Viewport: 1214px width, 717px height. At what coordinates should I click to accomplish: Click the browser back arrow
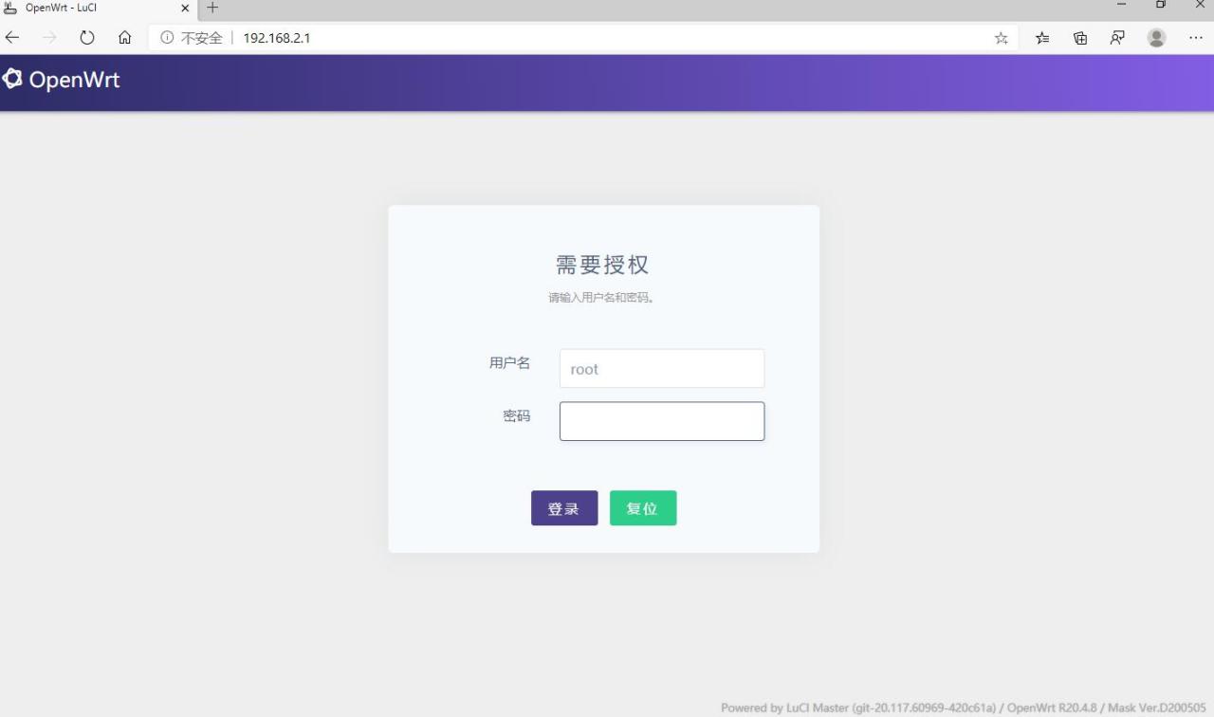pos(12,38)
